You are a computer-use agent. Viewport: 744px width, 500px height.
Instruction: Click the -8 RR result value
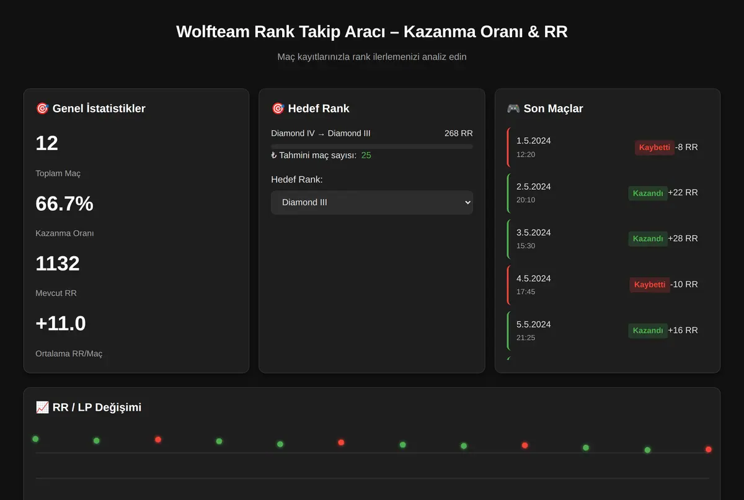point(686,148)
